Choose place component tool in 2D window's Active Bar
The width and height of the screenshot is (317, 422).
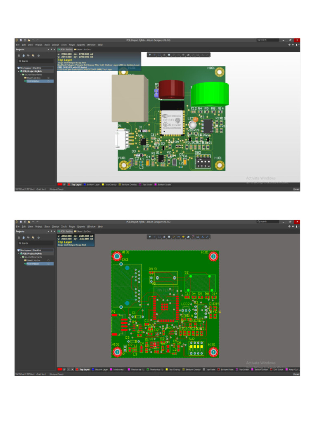(169, 237)
